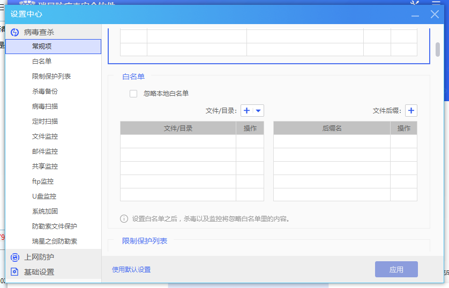This screenshot has height=288, width=449.
Task: Open 病毒扫描 settings page
Action: click(45, 107)
